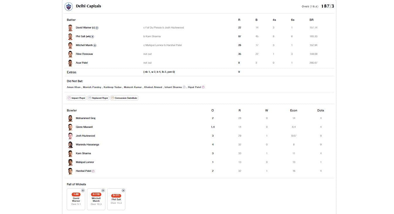Play video on 3-171 fall of wicket card
Image resolution: width=394 pixels, height=214 pixels.
click(123, 191)
